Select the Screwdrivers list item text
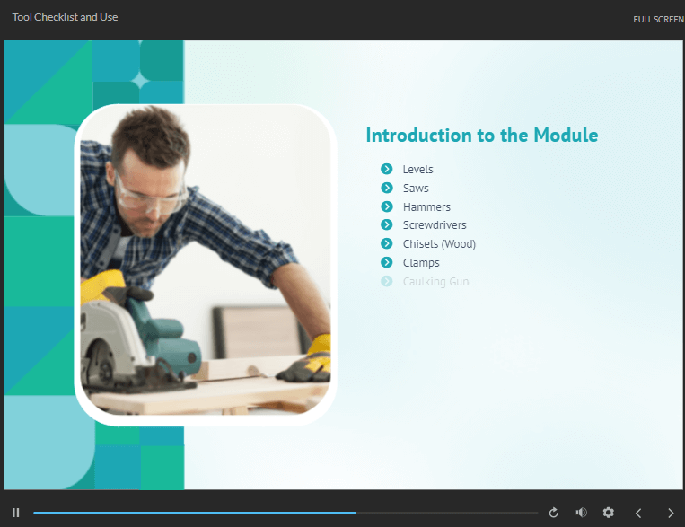This screenshot has height=527, width=685. (435, 225)
